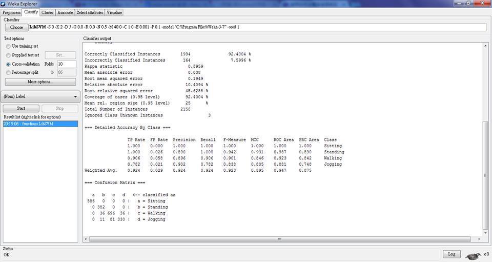Select the 20:19:06 functions.LibSVM result
The height and width of the screenshot is (262, 492).
40,124
